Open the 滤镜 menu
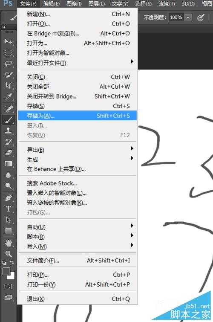The image size is (213, 322). click(167, 4)
